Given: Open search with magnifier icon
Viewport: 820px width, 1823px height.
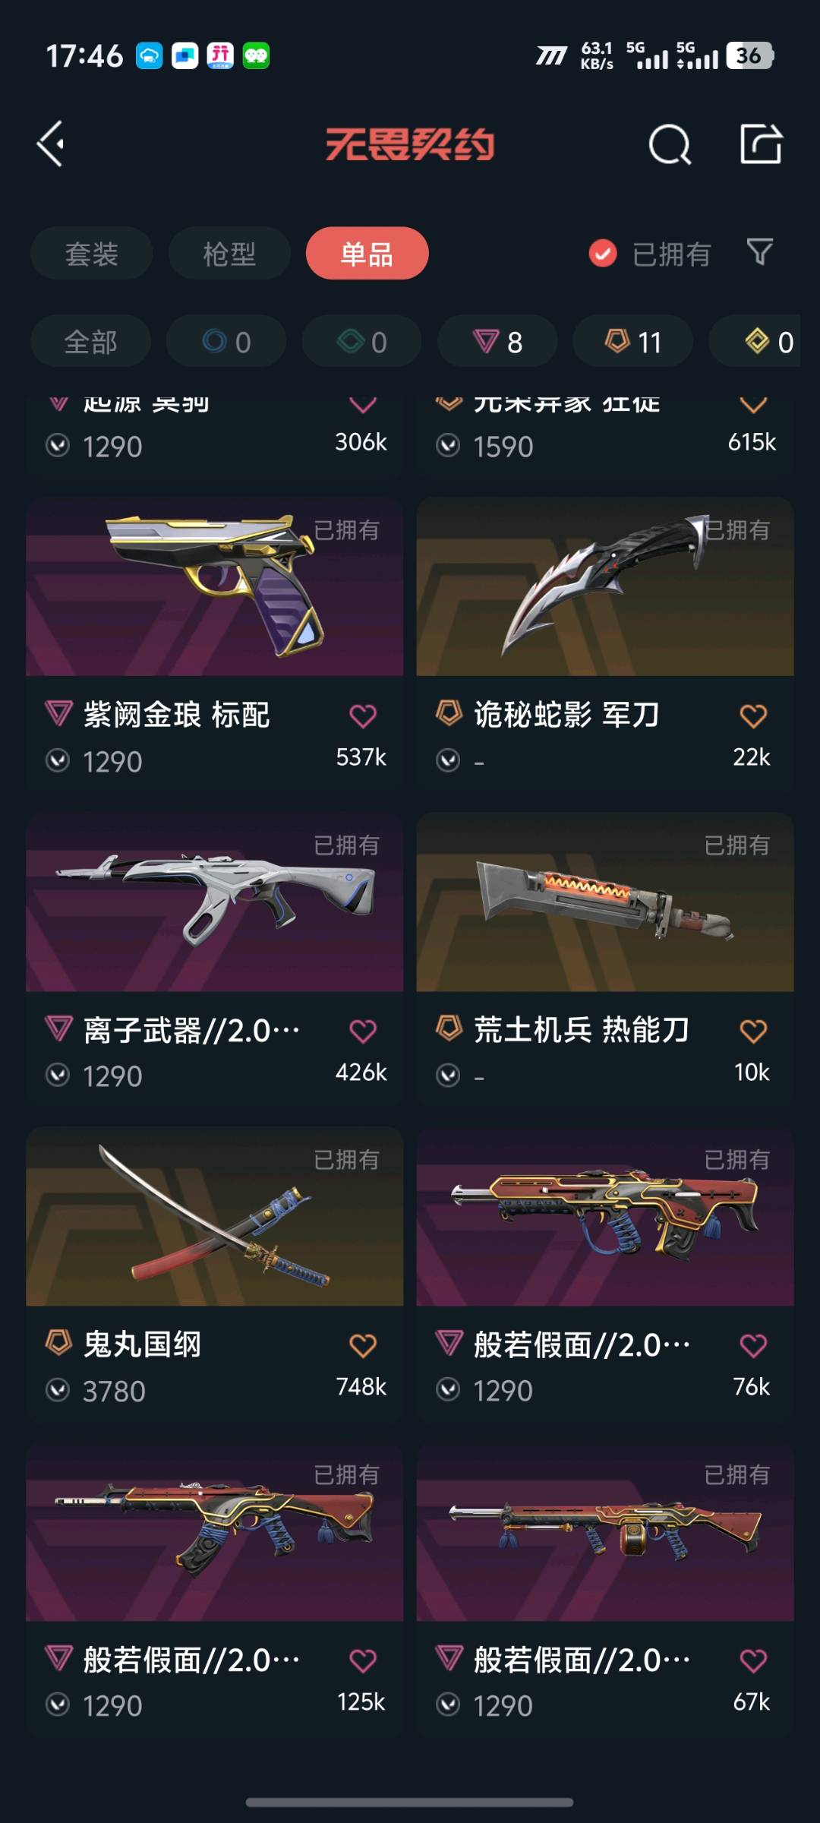Looking at the screenshot, I should (x=670, y=144).
